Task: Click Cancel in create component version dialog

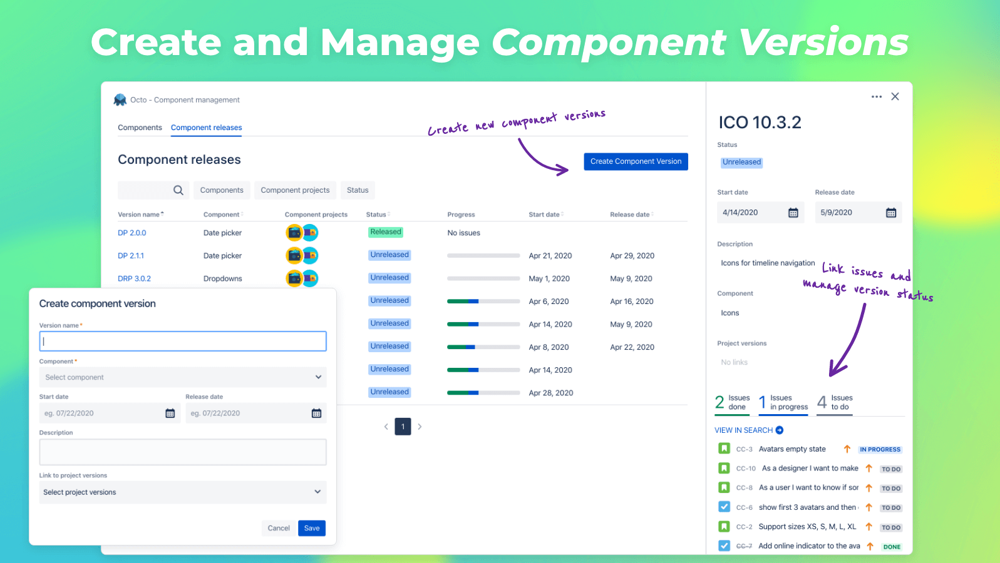Action: 279,528
